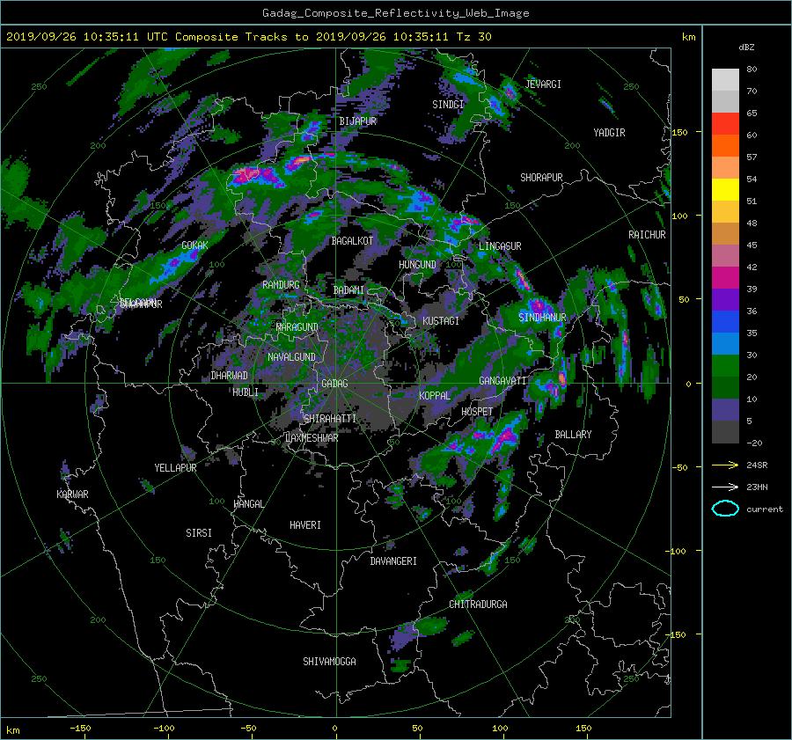Click the '-20' dBZ scale value
The image size is (792, 740).
point(753,443)
